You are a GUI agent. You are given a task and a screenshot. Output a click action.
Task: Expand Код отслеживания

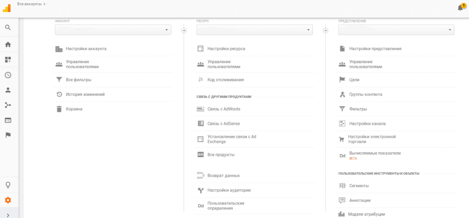coord(225,80)
